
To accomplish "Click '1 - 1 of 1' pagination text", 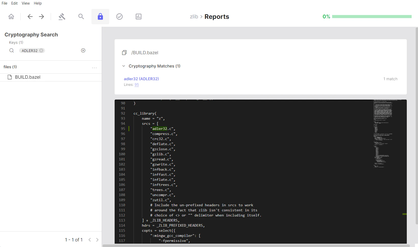I will [x=74, y=240].
